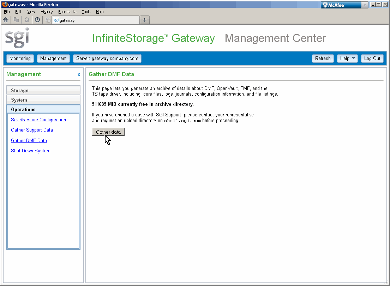
Task: Open the File menu
Action: click(x=7, y=12)
